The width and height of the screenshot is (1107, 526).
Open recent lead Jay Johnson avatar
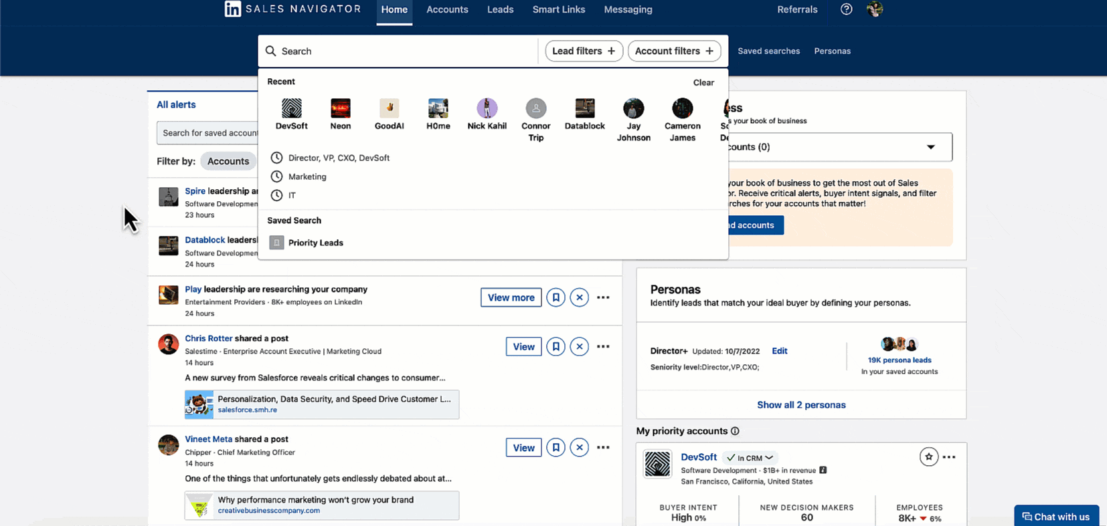[x=633, y=108]
